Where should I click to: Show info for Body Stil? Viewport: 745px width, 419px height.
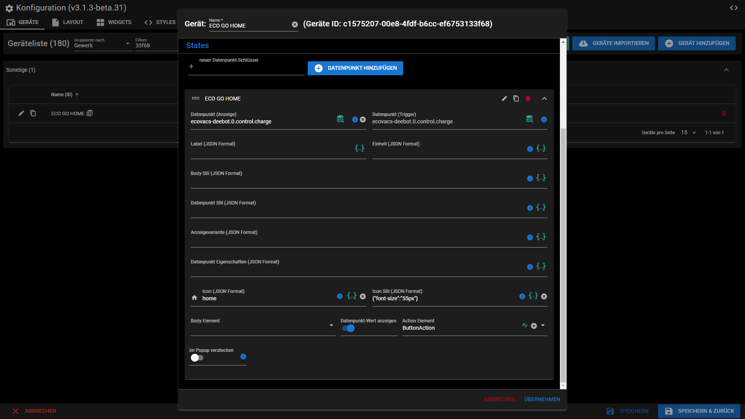pyautogui.click(x=530, y=178)
